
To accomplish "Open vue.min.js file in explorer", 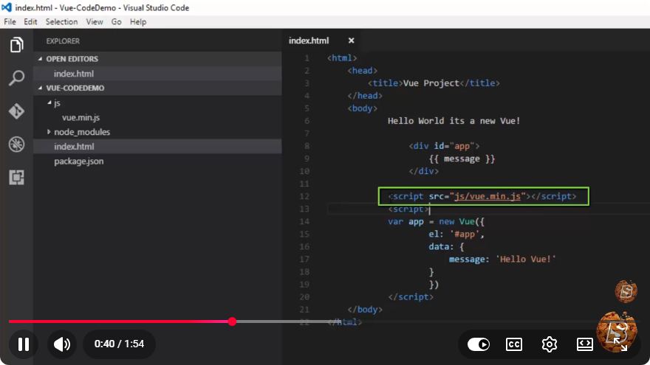I will [81, 117].
